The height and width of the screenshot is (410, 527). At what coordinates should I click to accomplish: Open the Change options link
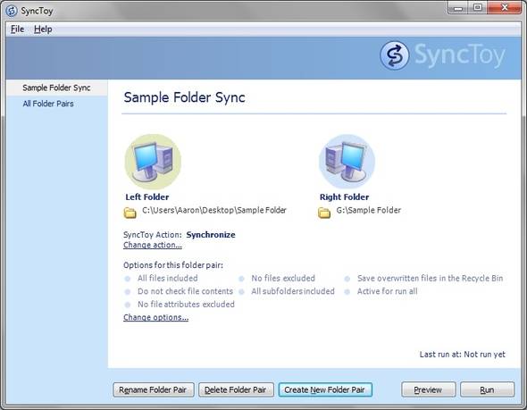click(156, 317)
